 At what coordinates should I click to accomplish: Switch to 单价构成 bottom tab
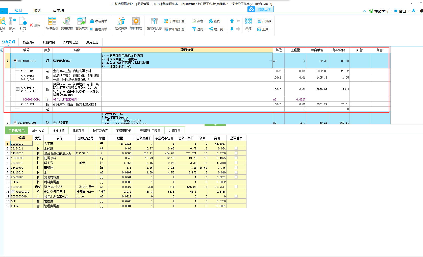pos(38,131)
